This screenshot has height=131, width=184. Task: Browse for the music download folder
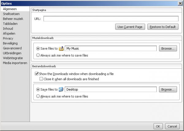click(168, 48)
